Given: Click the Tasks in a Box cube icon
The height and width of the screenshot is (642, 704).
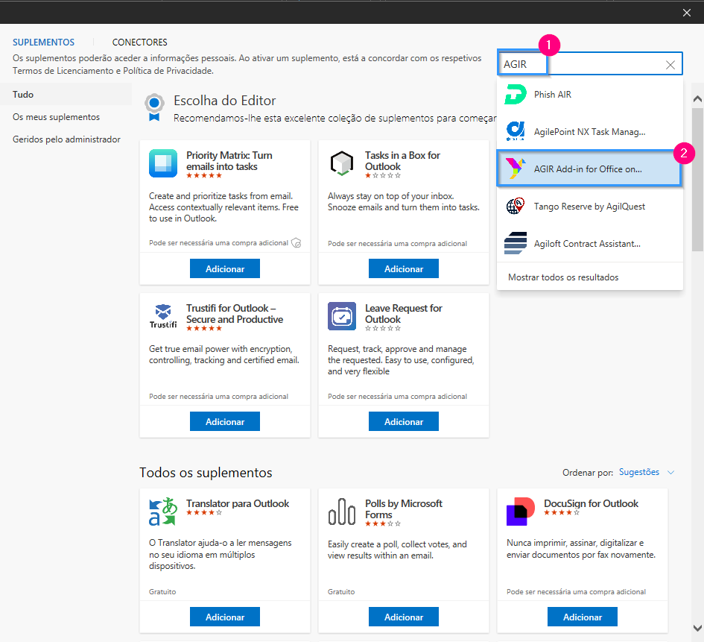Looking at the screenshot, I should tap(342, 163).
